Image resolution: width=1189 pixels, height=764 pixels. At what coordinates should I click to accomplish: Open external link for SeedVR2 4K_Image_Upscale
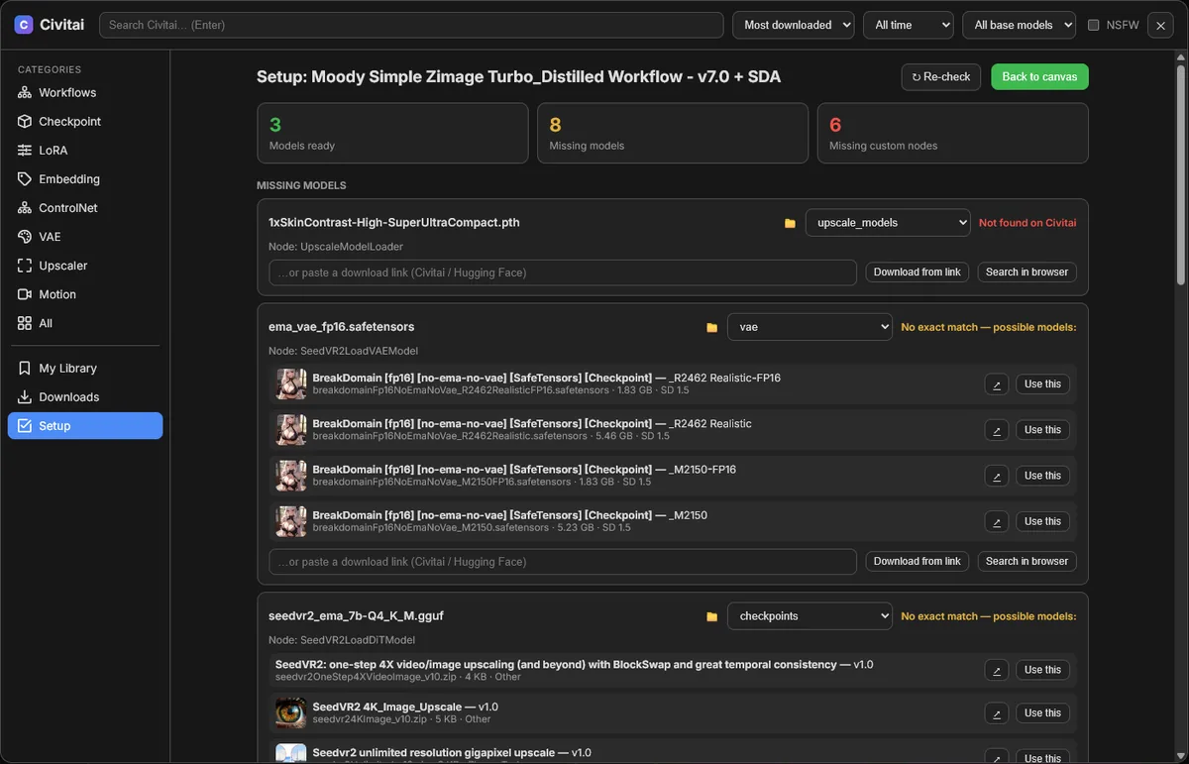pyautogui.click(x=997, y=713)
